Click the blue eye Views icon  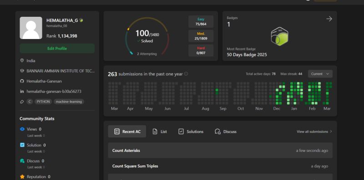tap(22, 129)
